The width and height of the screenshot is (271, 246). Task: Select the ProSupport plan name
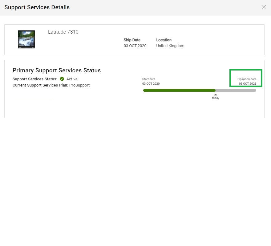pyautogui.click(x=79, y=85)
